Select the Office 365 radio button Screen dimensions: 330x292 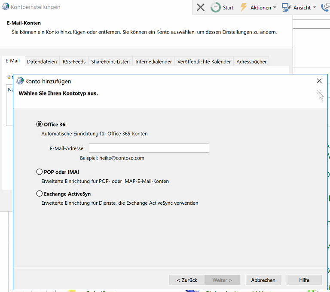[40, 124]
